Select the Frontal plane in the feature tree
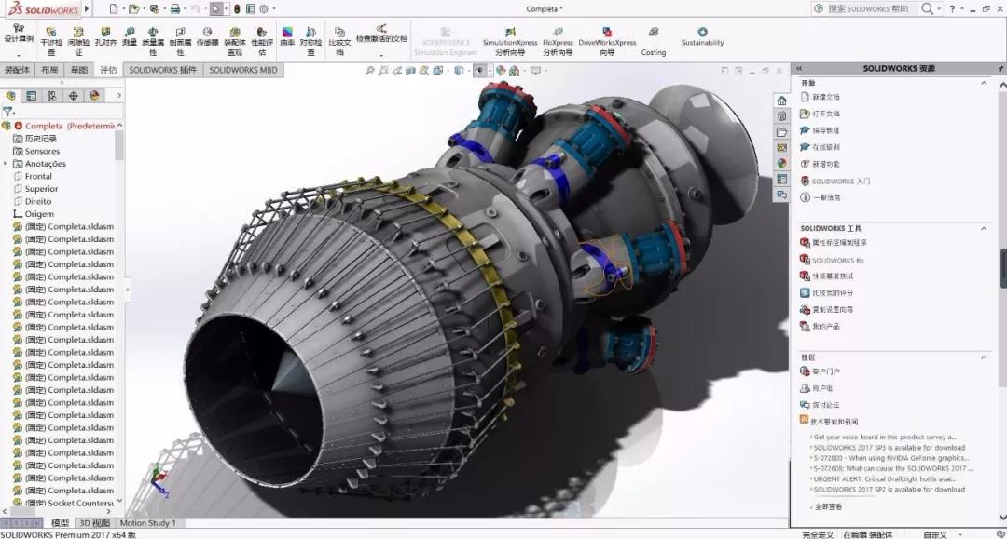Image resolution: width=1007 pixels, height=539 pixels. tap(38, 176)
